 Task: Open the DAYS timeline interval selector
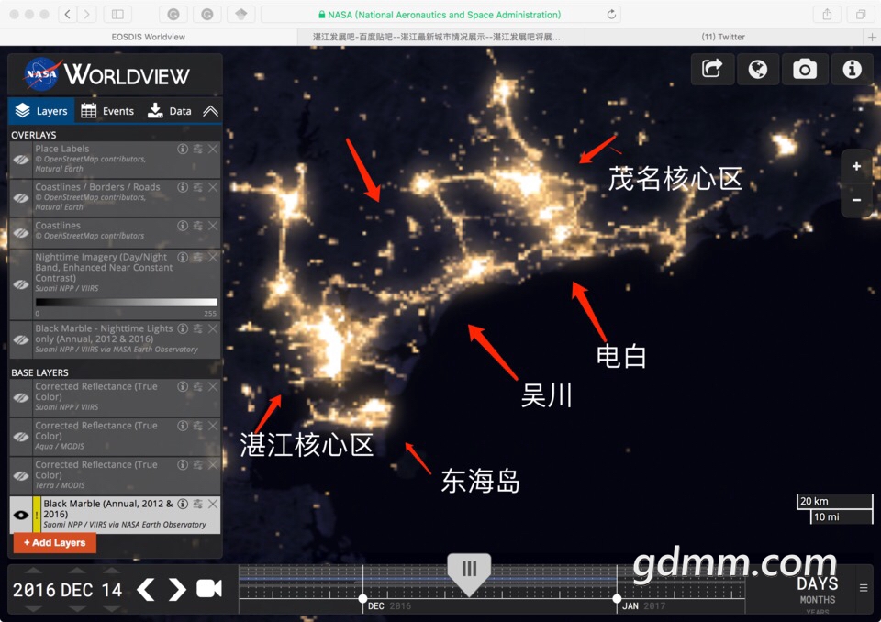[x=817, y=583]
